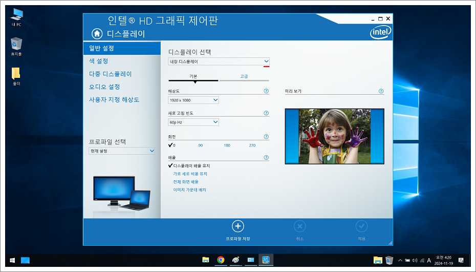This screenshot has height=272, width=476.
Task: Click the home icon beside 디스플레이
Action: click(97, 33)
